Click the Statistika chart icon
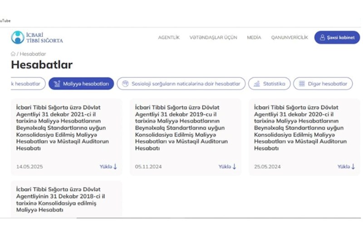 tap(257, 84)
